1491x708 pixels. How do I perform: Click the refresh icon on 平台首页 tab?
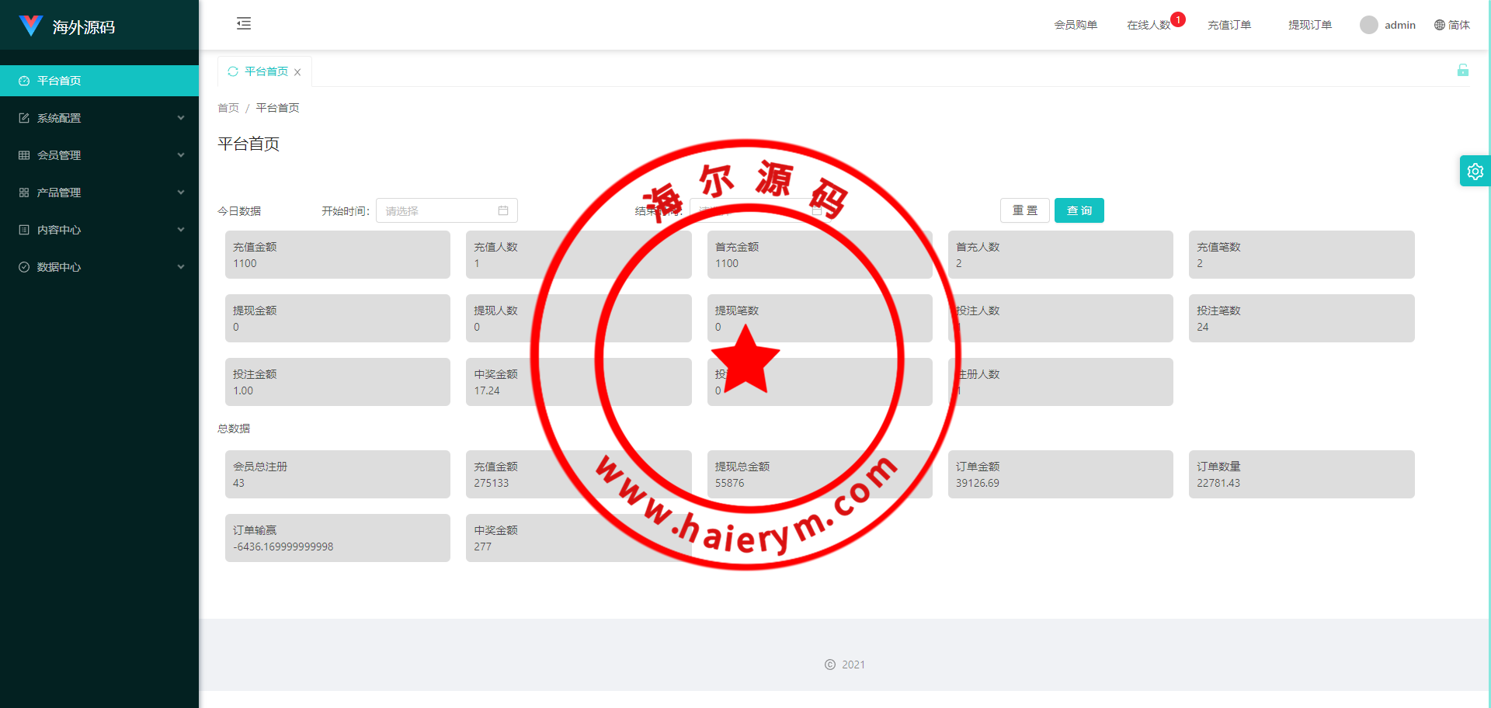[232, 71]
